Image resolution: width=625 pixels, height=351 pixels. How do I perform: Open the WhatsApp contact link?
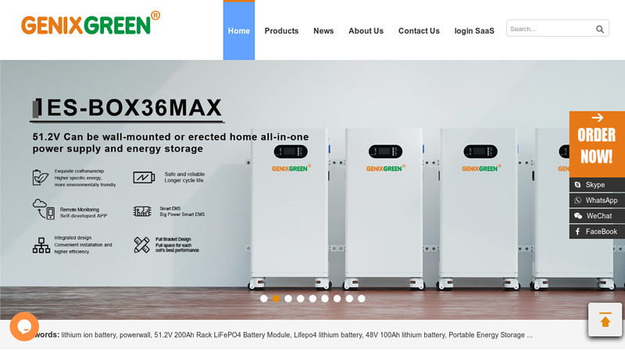click(597, 200)
